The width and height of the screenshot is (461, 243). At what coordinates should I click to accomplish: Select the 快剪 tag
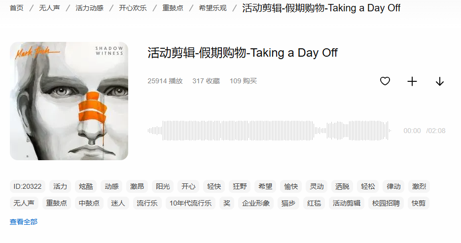coord(419,204)
